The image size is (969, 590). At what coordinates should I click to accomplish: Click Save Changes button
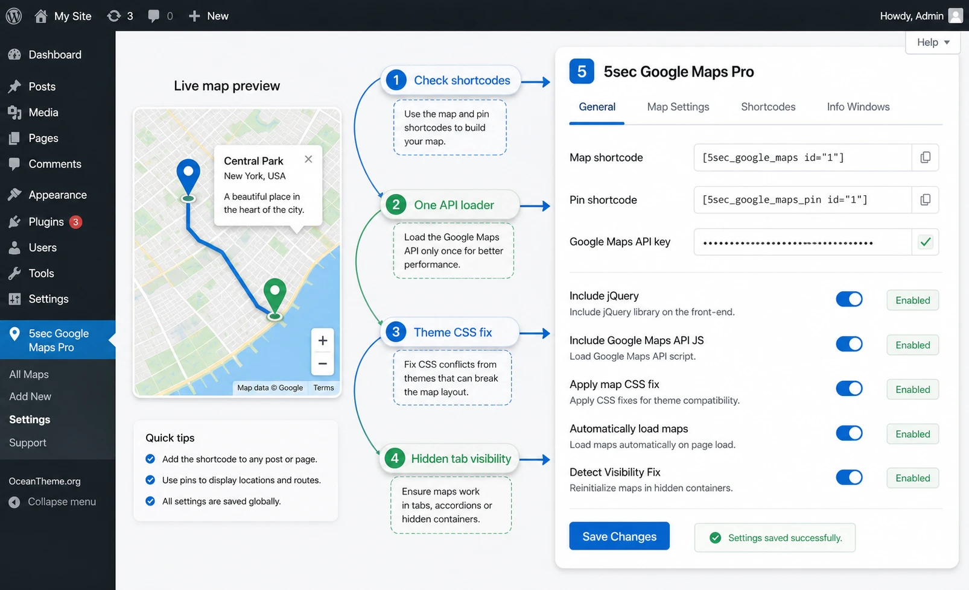[619, 536]
